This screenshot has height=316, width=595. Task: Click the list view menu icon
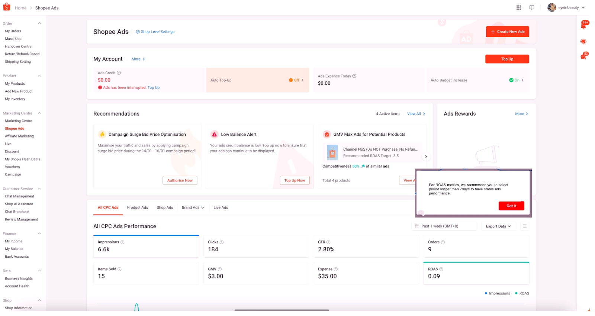(525, 226)
